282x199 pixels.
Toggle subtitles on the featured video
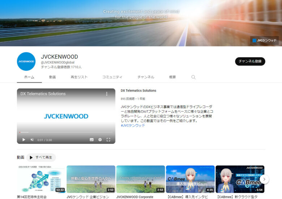pos(91,140)
